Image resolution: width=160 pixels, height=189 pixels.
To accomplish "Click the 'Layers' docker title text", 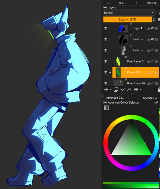I will pyautogui.click(x=112, y=8).
